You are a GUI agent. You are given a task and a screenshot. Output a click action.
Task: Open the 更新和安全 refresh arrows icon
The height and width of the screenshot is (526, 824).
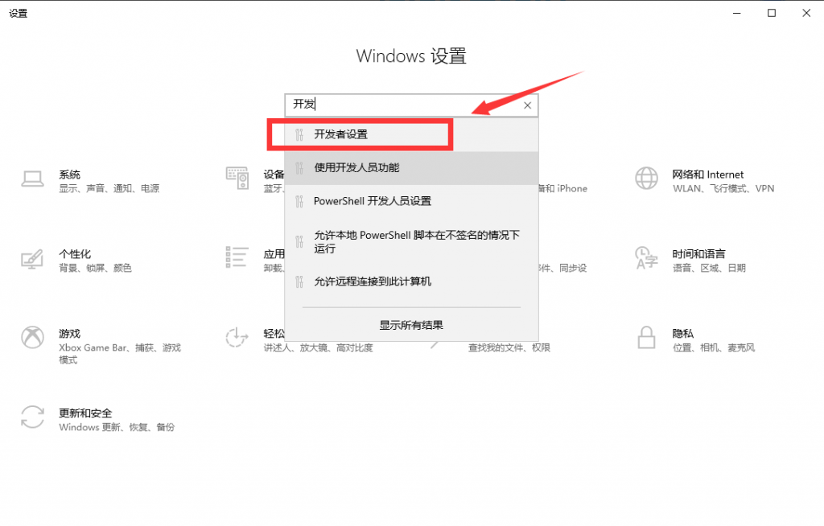coord(32,417)
